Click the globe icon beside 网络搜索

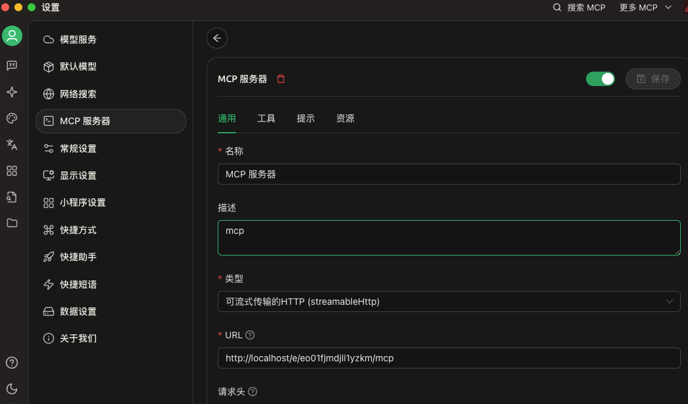tap(49, 94)
